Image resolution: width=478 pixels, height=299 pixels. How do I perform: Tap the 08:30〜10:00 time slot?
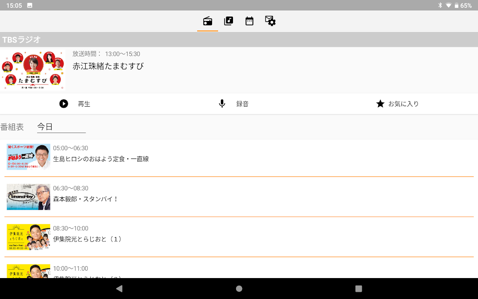[71, 228]
